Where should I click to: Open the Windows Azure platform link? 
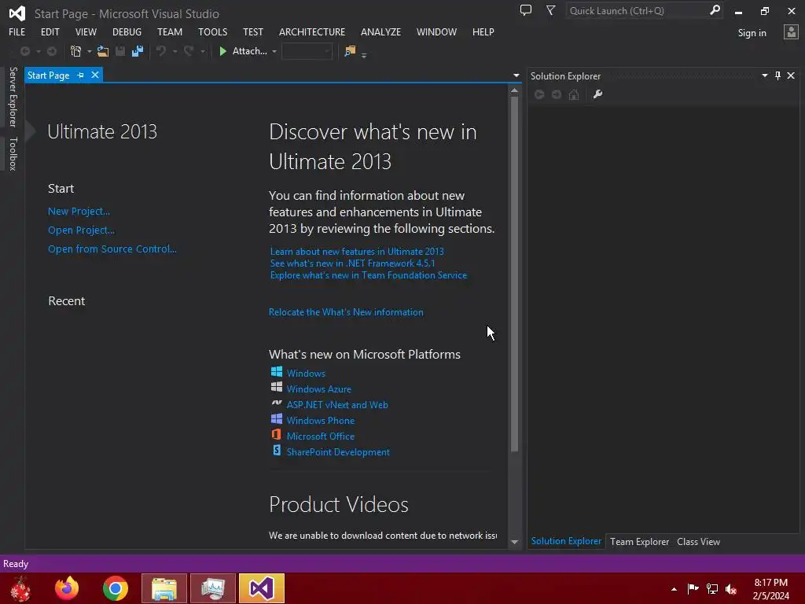coord(319,389)
